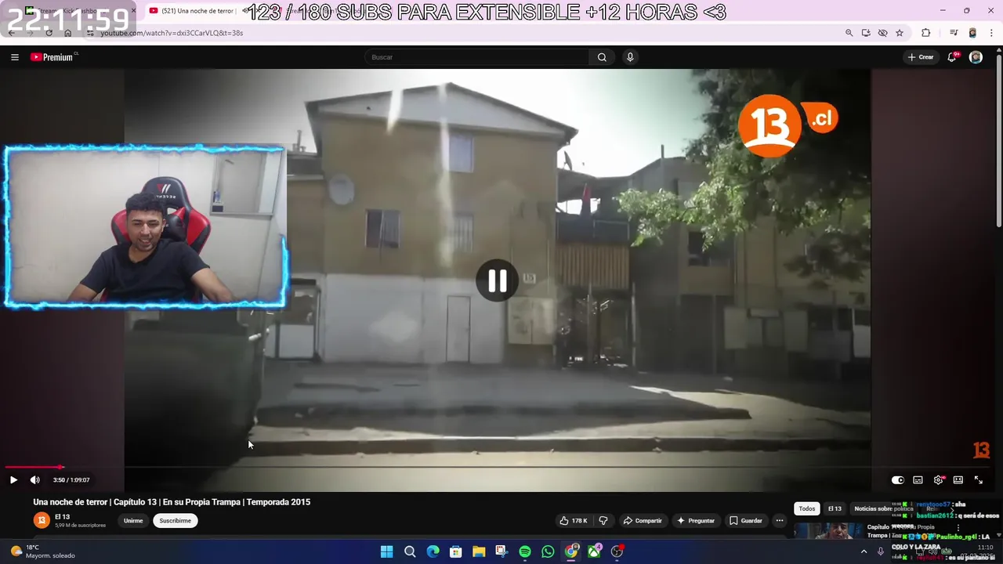The image size is (1003, 564).
Task: Click the Unirme membership button
Action: (133, 521)
